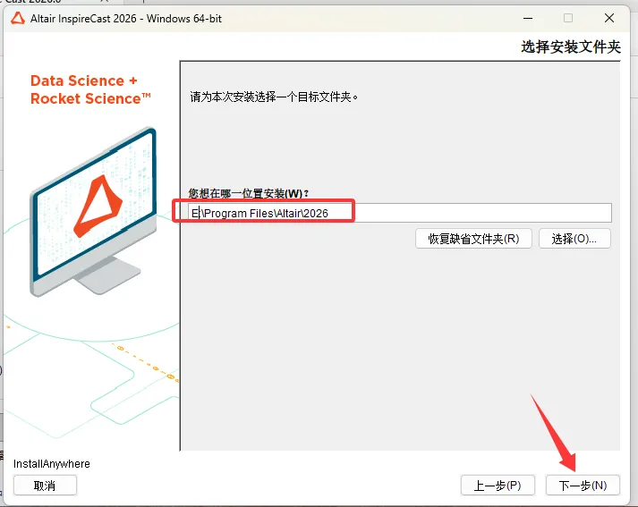The height and width of the screenshot is (507, 638).
Task: Go back with 上一步(P)
Action: [498, 486]
